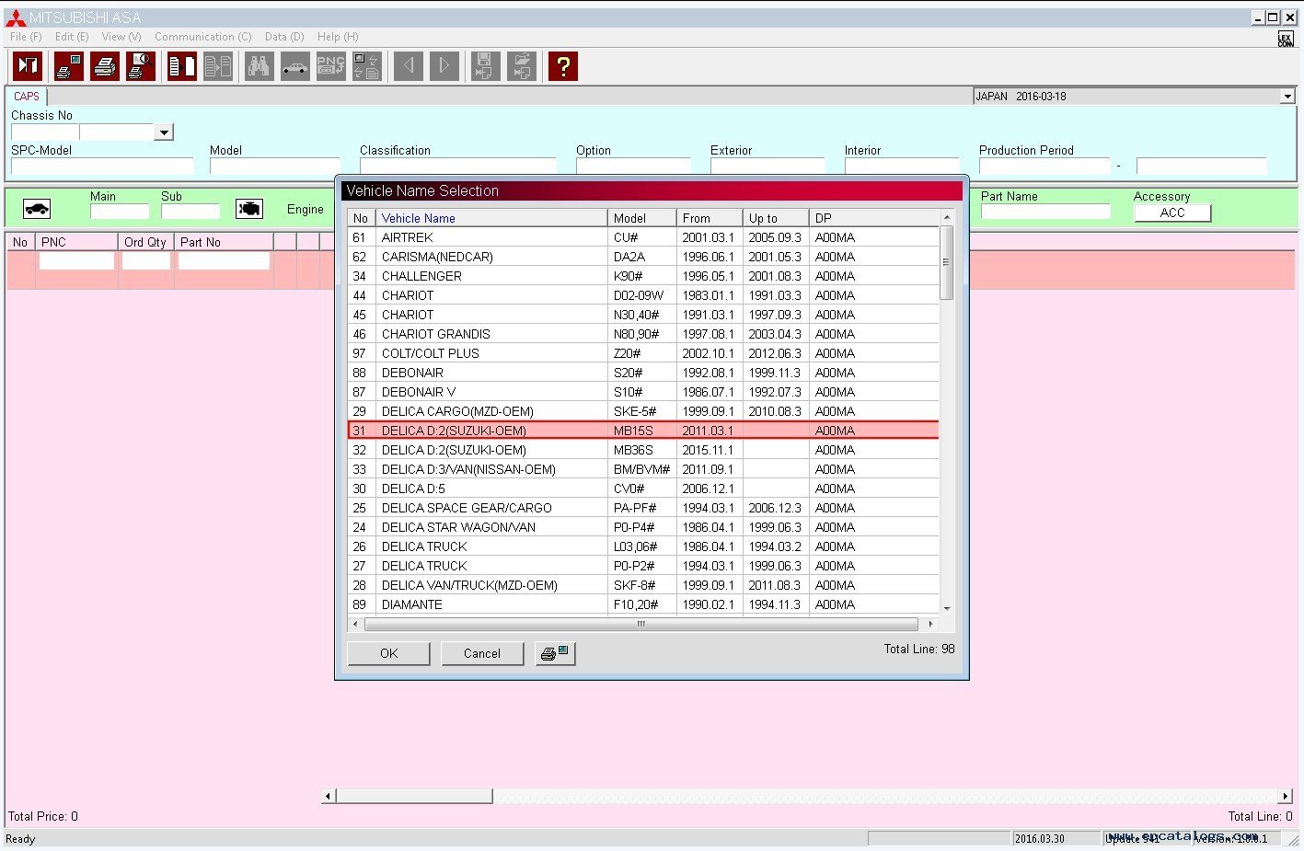
Task: Sort by Vehicle Name column header
Action: tap(491, 218)
